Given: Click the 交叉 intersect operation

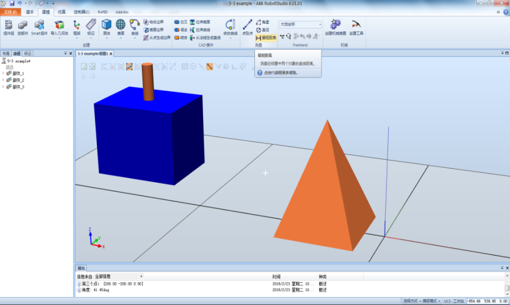Looking at the screenshot, I should coord(180,22).
